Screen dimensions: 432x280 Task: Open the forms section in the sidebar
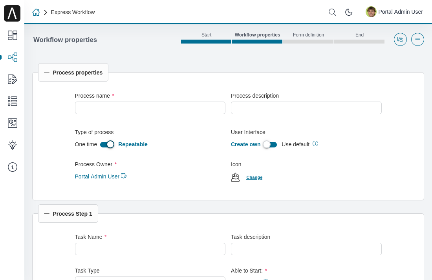tap(12, 79)
